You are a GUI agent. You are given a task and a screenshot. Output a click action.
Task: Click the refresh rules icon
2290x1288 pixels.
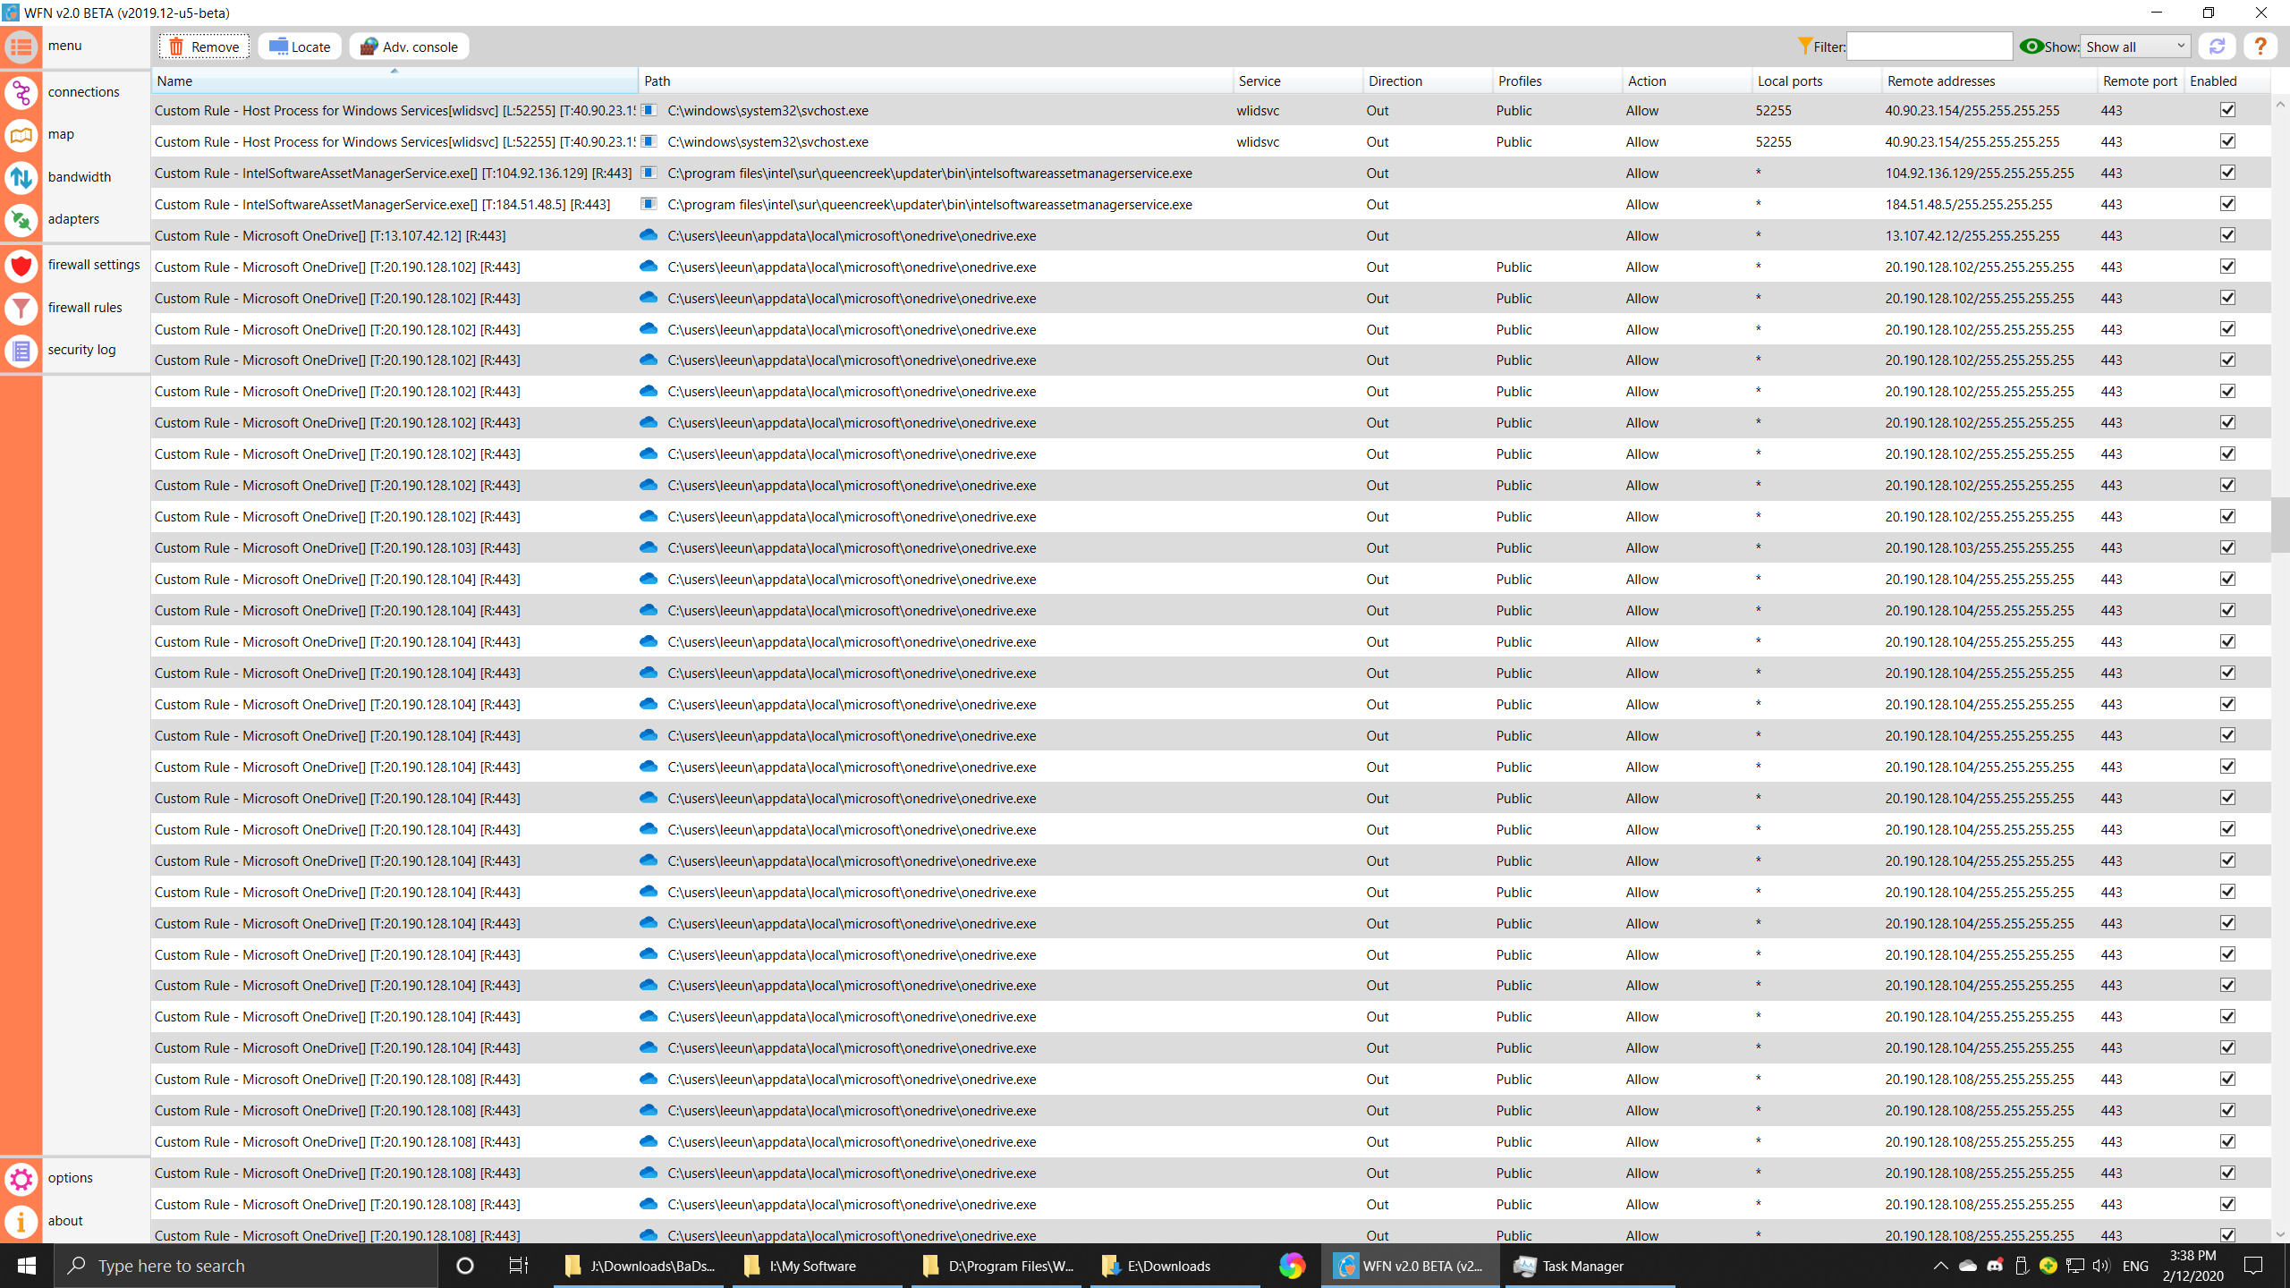(2217, 47)
